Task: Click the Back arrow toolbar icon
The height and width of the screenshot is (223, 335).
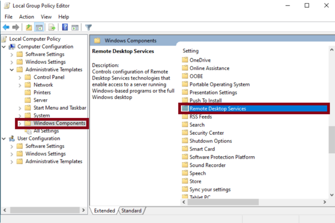Action: (6, 27)
